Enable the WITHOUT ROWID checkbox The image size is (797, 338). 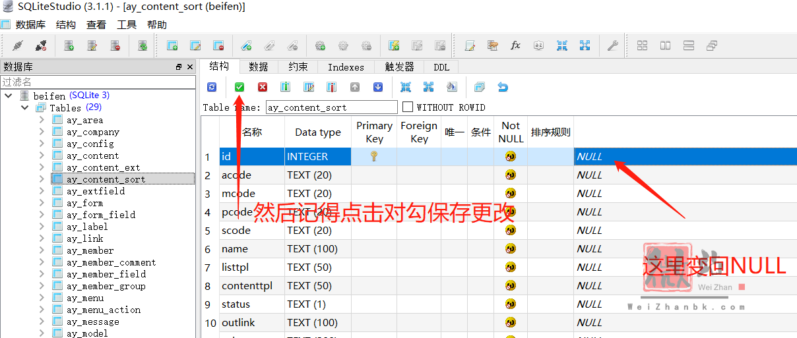click(408, 107)
